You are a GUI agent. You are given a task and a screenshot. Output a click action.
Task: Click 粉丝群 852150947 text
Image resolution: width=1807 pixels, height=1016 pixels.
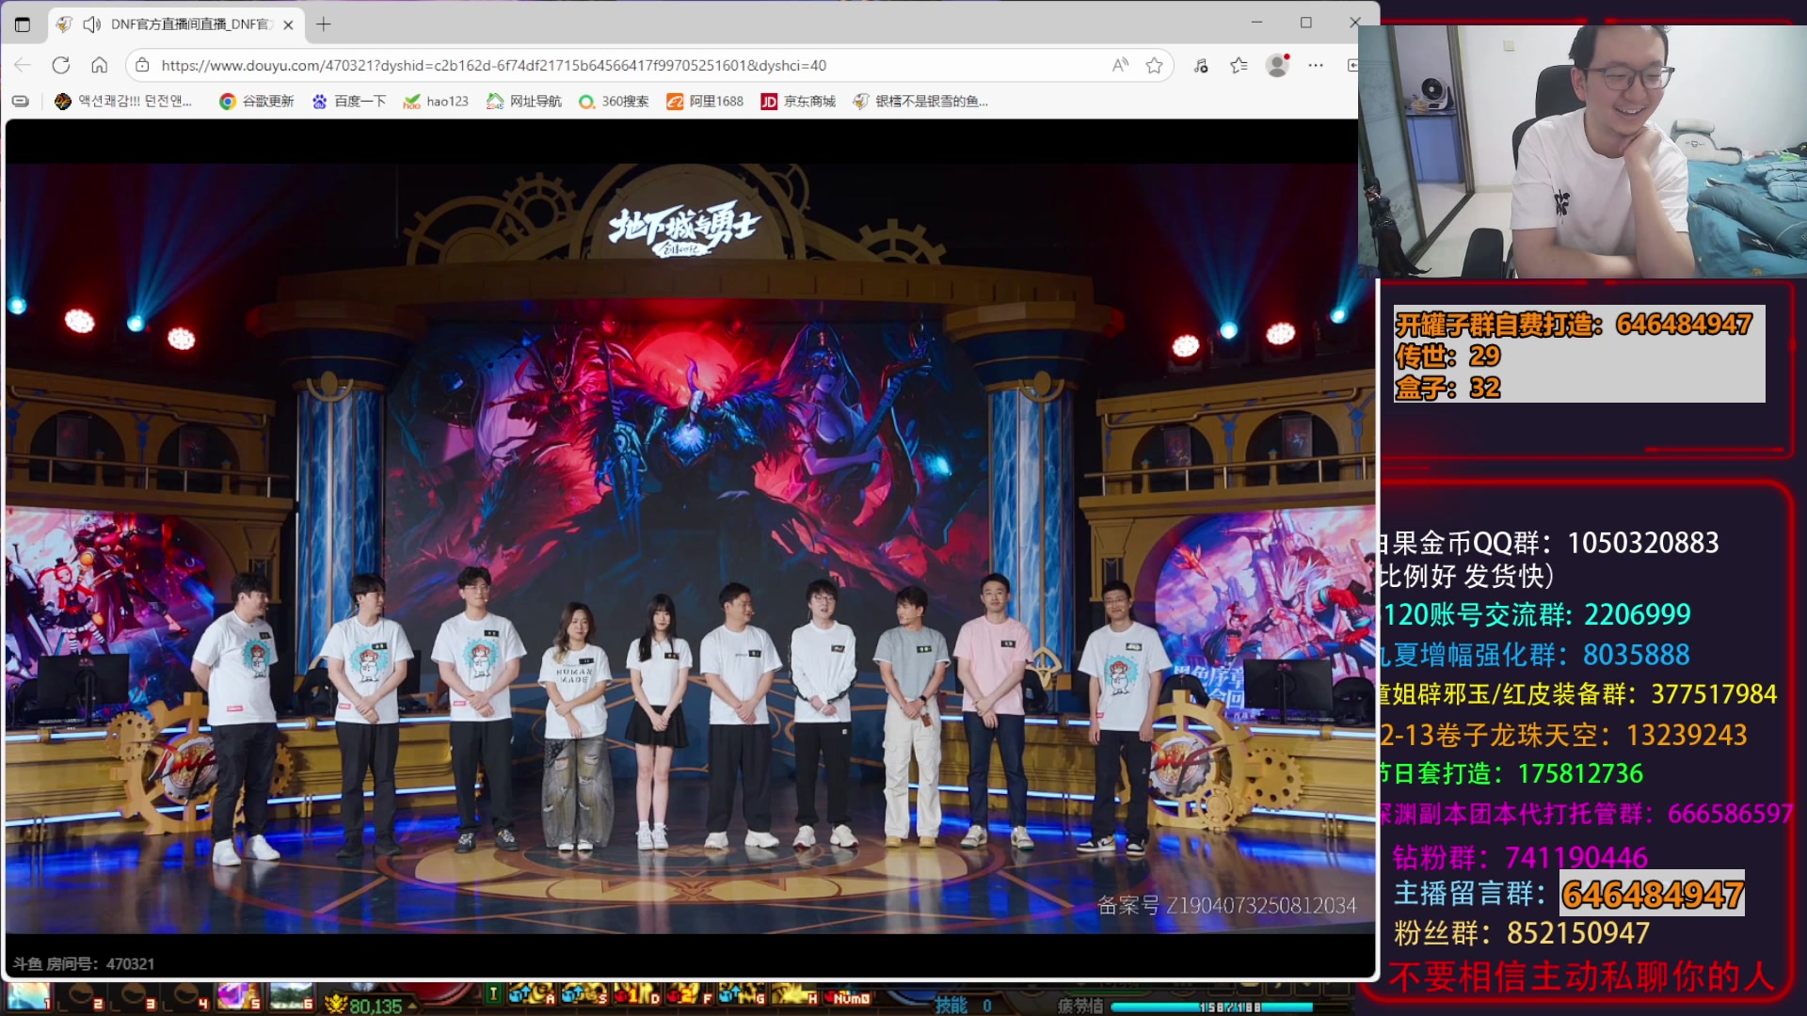[1522, 933]
